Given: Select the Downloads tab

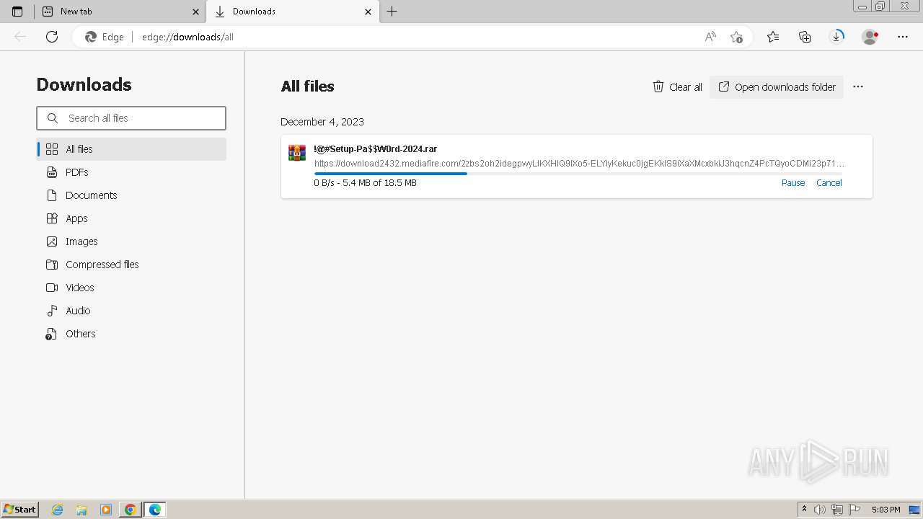Looking at the screenshot, I should 293,12.
